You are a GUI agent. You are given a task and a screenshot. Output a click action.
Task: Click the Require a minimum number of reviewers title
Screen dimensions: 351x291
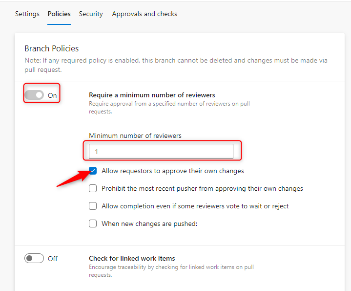tap(152, 95)
